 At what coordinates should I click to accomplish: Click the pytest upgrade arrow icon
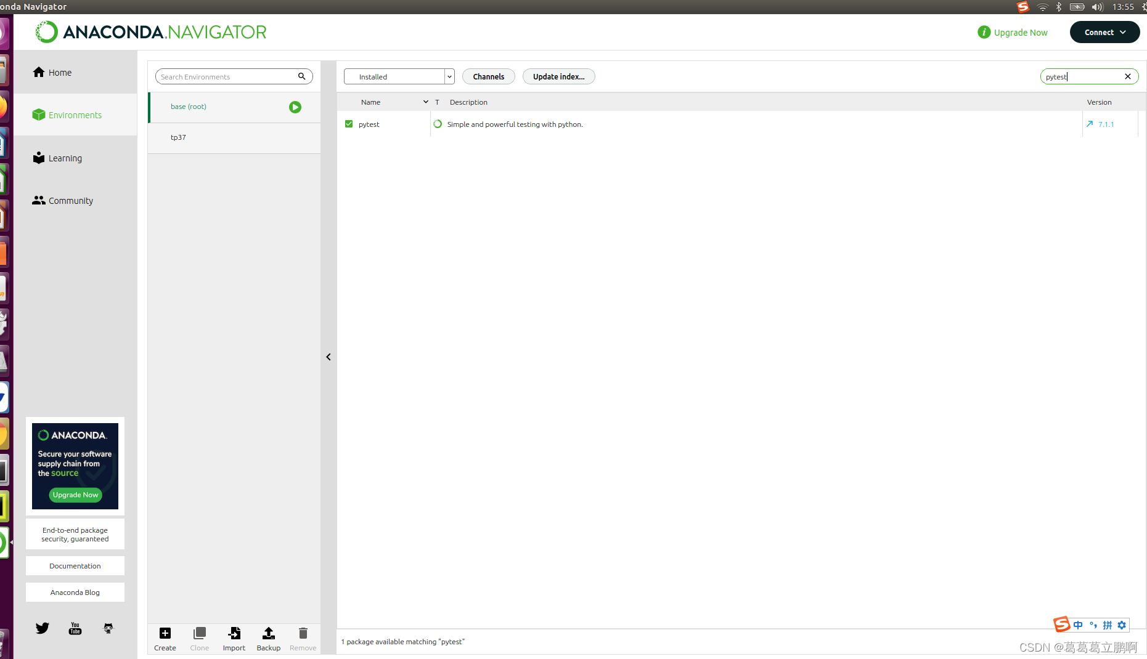click(1090, 124)
